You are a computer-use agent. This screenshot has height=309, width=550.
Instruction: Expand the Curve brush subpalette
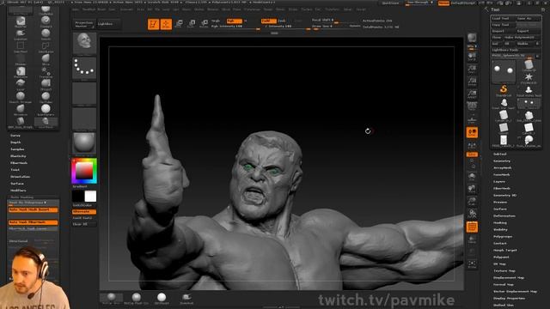(x=15, y=136)
